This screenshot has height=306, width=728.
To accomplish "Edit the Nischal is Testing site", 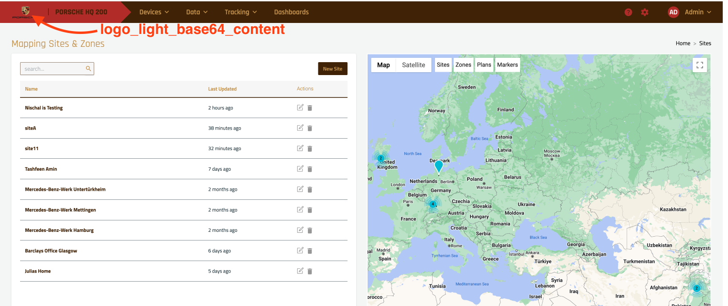I will [x=300, y=108].
